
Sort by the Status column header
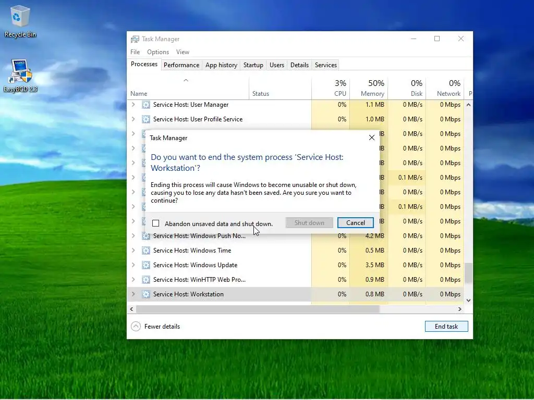tap(280, 89)
